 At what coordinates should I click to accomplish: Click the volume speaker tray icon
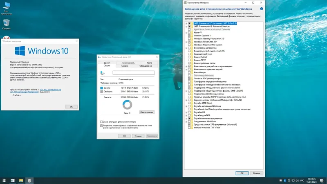pos(297,180)
